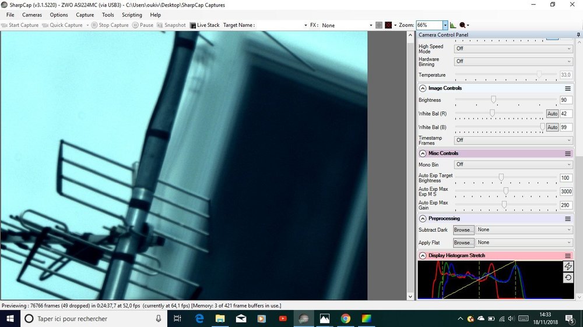Toggle Auto for White Bal (B)
This screenshot has width=583, height=327.
552,127
